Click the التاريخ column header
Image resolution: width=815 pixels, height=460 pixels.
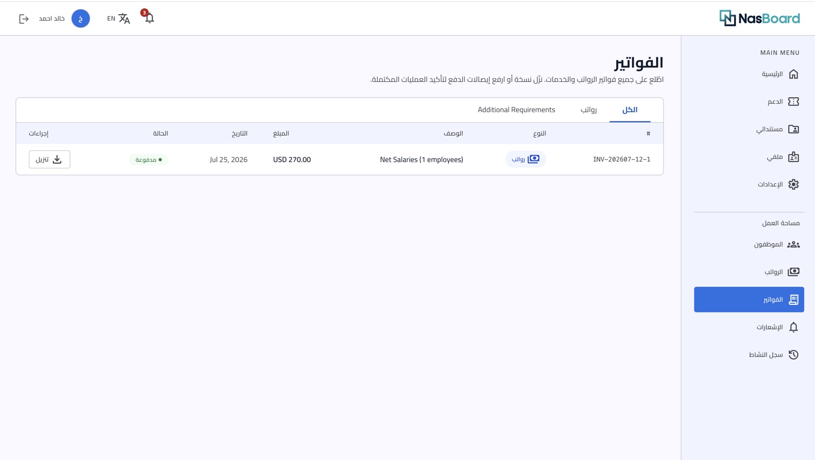(240, 133)
